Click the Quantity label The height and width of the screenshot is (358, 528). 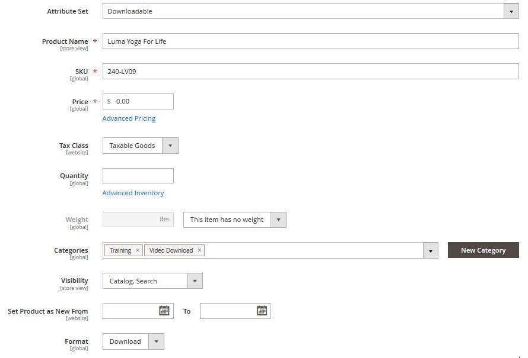click(x=74, y=176)
